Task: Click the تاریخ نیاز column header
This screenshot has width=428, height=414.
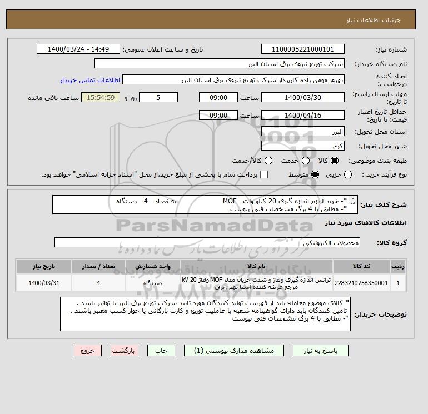Action: click(x=44, y=266)
